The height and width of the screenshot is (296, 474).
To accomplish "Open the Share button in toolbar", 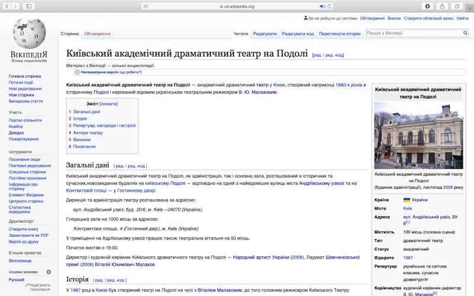I will pyautogui.click(x=442, y=6).
